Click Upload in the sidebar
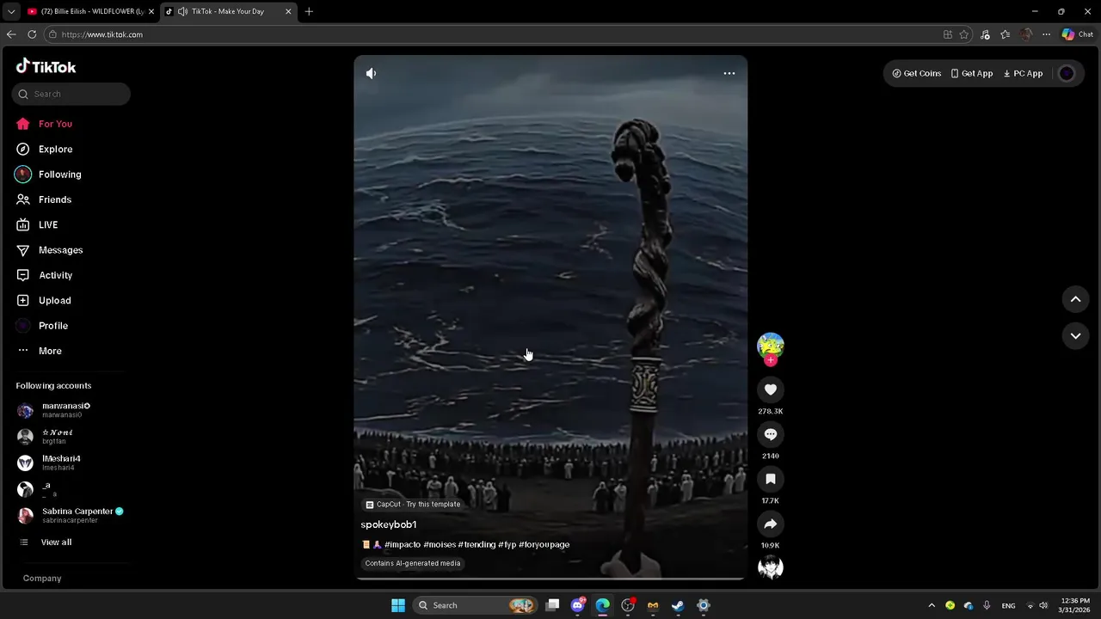This screenshot has width=1101, height=619. pyautogui.click(x=44, y=300)
